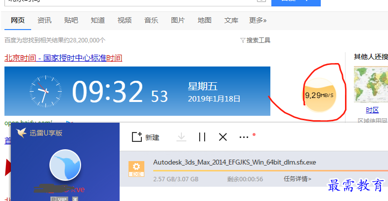The height and width of the screenshot is (201, 388).
Task: Click the EXE file type icon
Action: coord(136,169)
